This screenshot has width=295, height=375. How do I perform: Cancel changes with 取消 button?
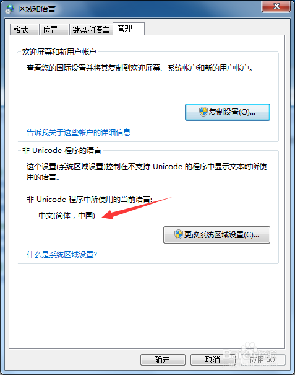[213, 360]
